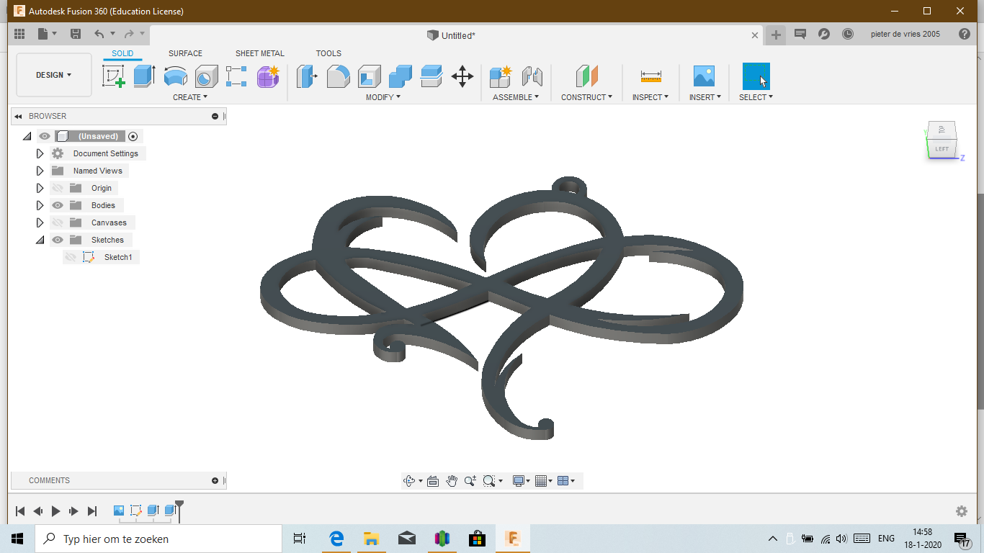Open the CREATE dropdown menu

(190, 97)
